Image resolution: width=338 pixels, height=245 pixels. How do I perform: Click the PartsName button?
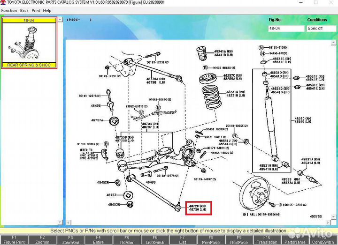point(295,240)
